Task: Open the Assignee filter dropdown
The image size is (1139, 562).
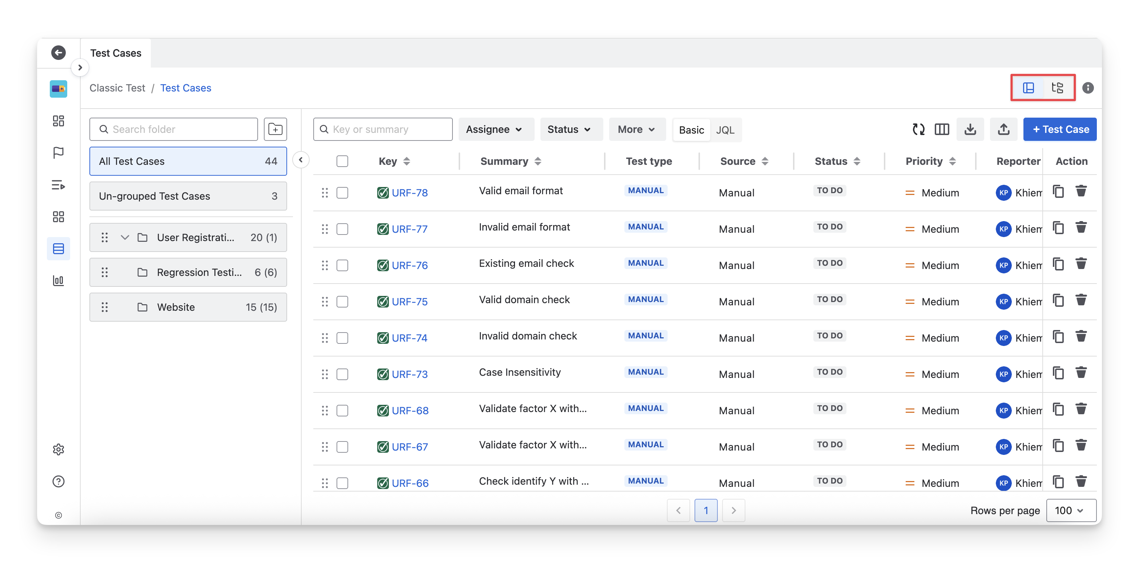Action: (494, 129)
